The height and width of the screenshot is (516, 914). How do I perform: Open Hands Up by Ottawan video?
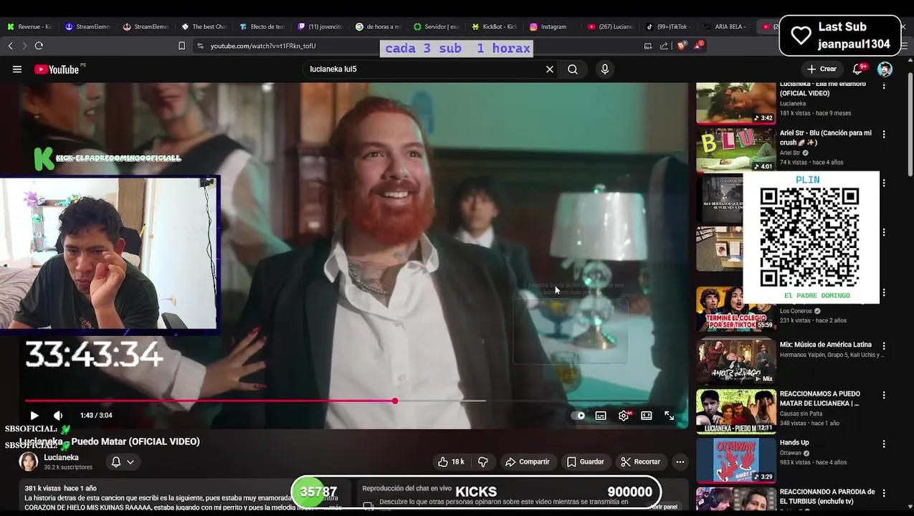[x=794, y=443]
